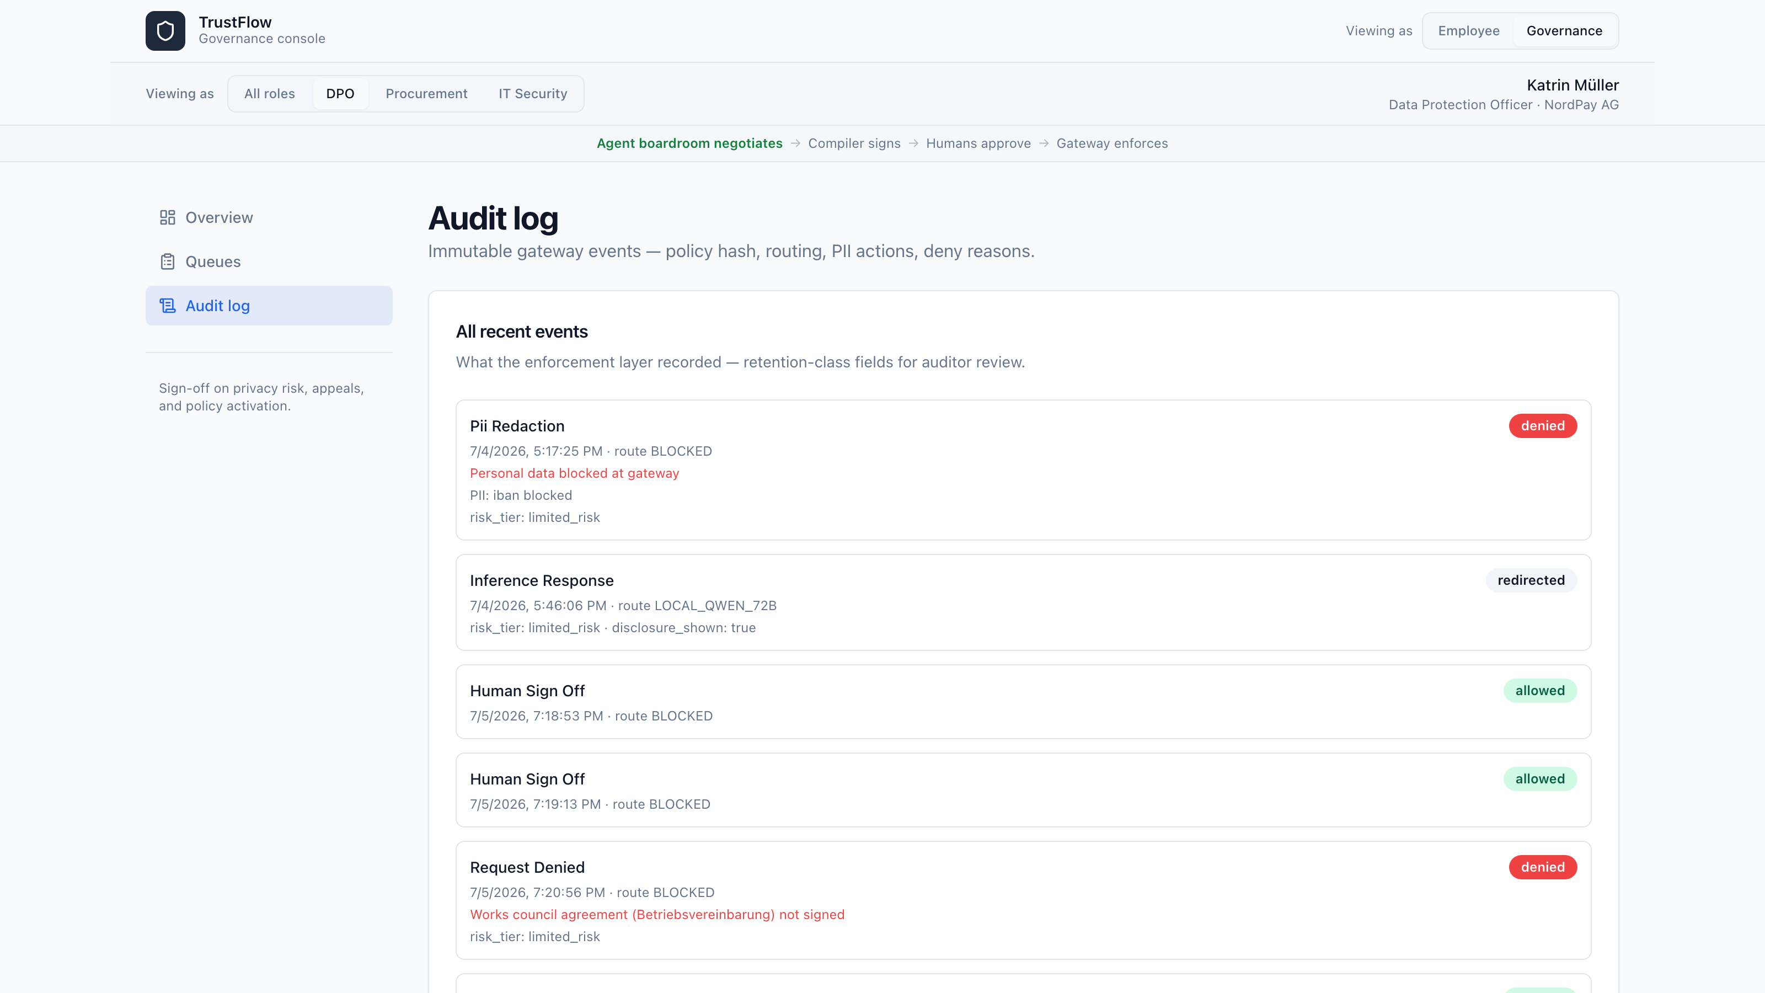Screen dimensions: 1765x993
Task: Click the Compiler signs step
Action: (854, 143)
